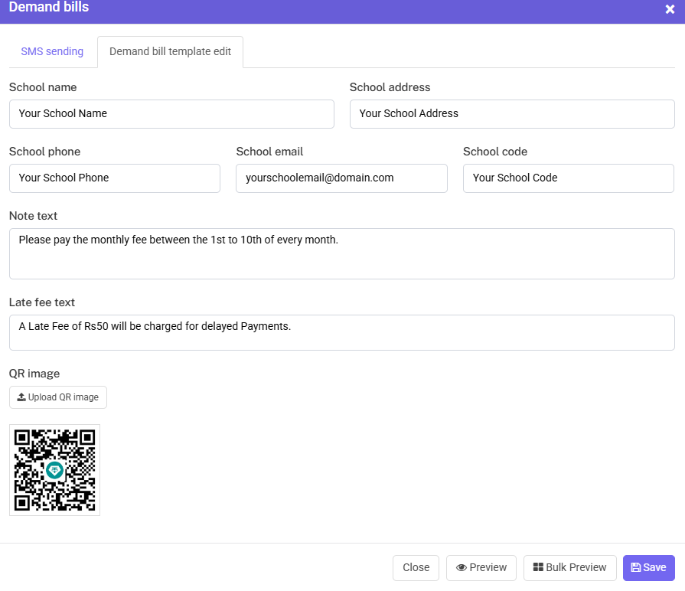Click the School name label
Viewport: 685px width, 591px height.
[43, 87]
